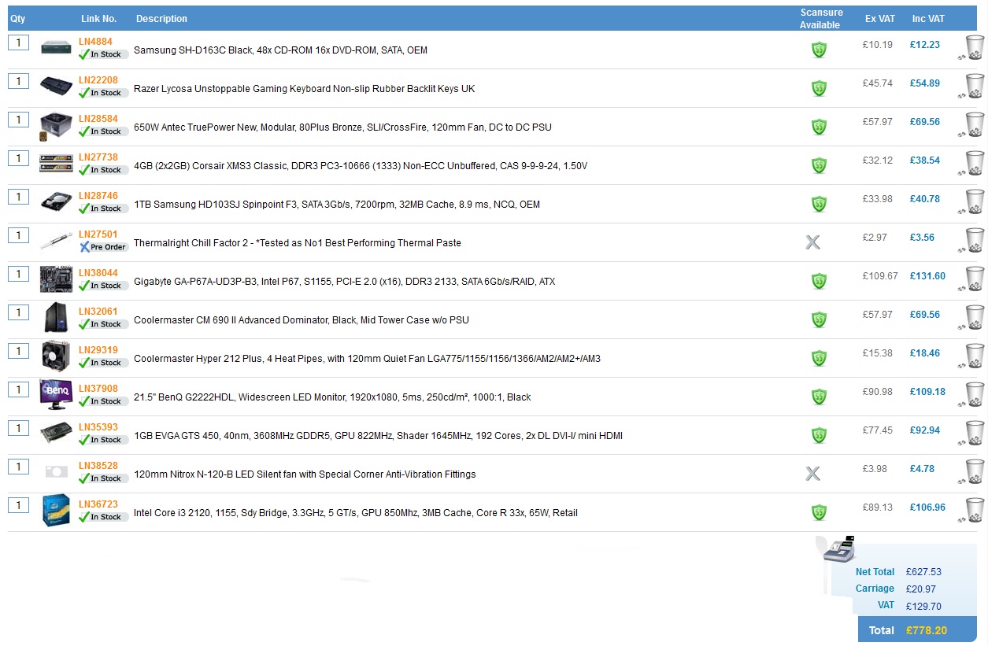
Task: Click Scansure shield for Intel Core i3 2120
Action: tap(819, 512)
